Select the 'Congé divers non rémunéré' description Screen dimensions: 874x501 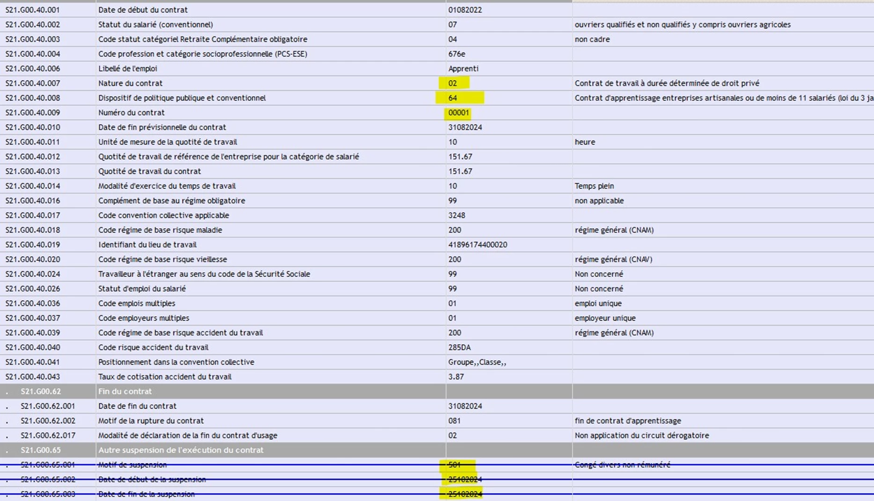point(623,464)
